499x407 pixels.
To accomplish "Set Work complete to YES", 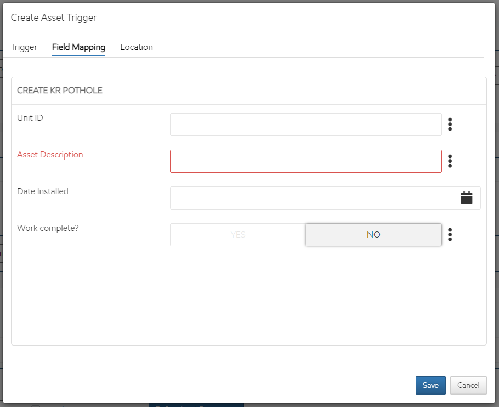I will [238, 235].
